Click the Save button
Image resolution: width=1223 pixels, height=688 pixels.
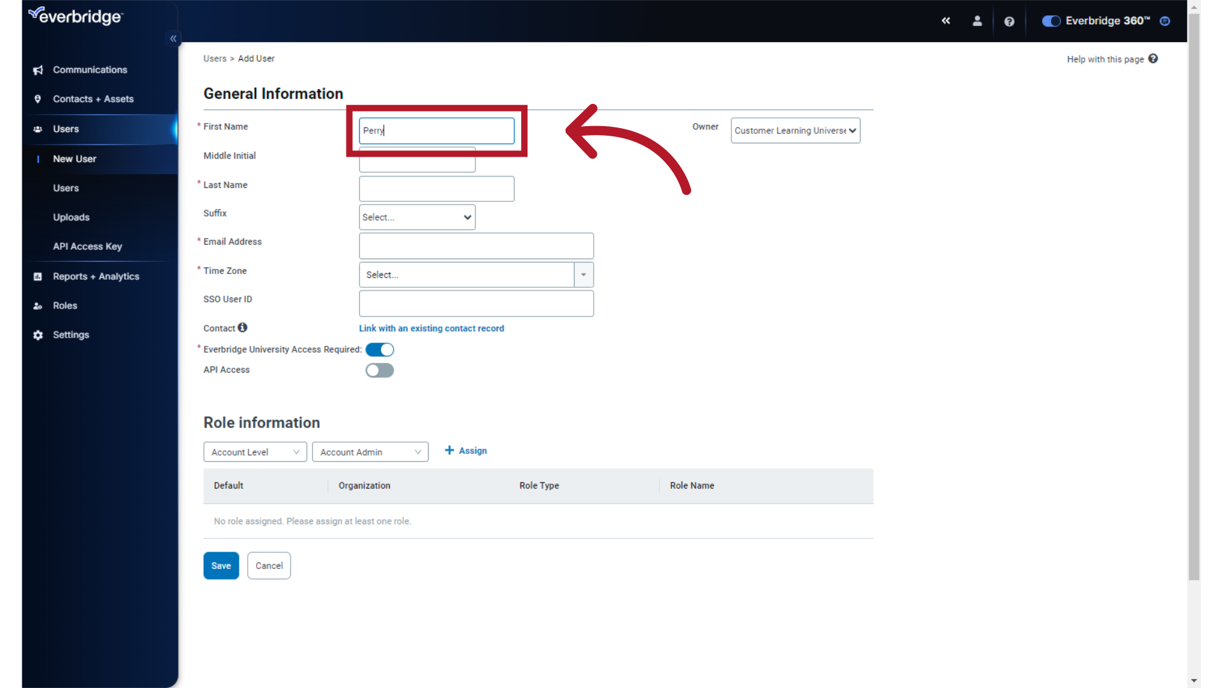point(220,565)
